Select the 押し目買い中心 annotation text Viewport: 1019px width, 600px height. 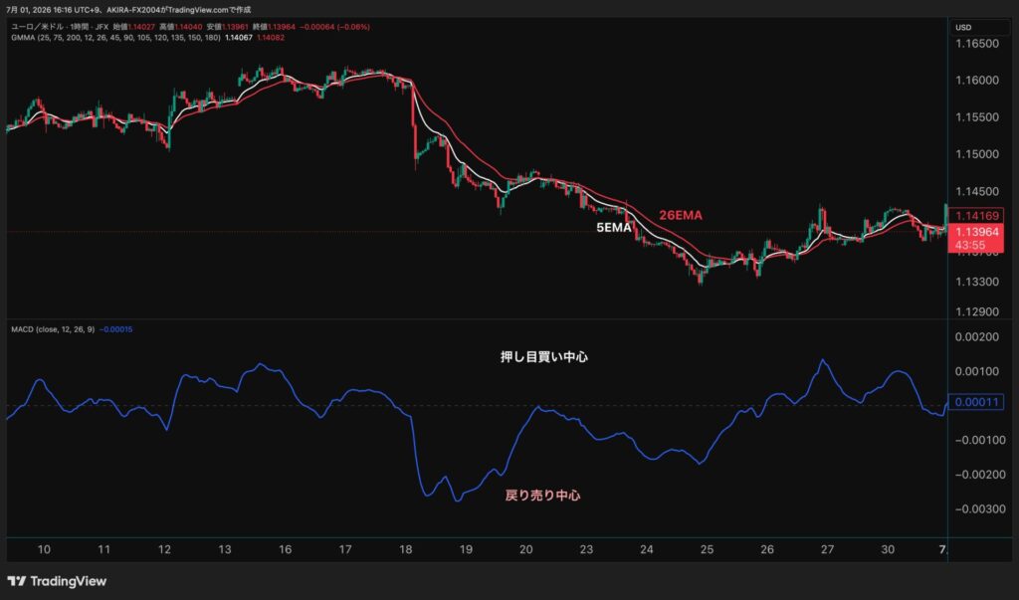coord(544,357)
